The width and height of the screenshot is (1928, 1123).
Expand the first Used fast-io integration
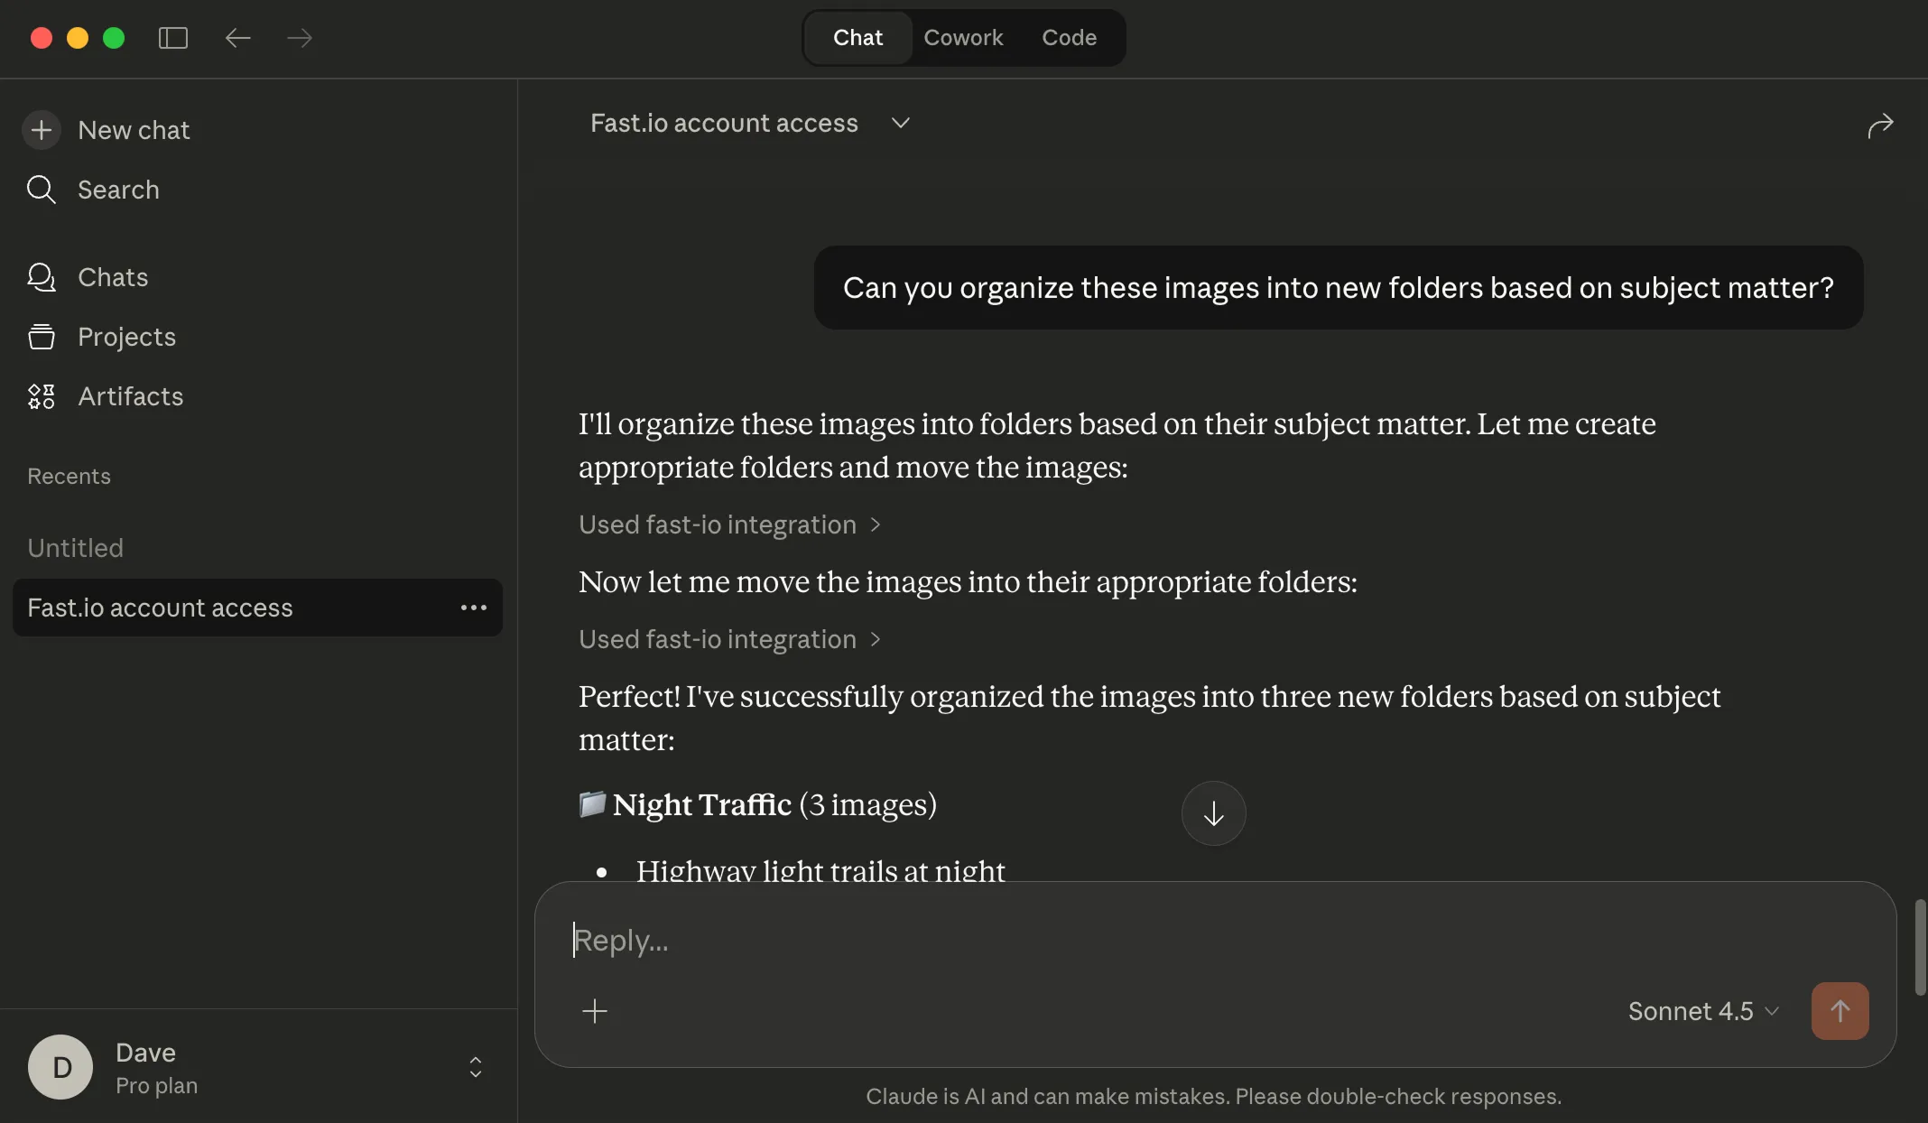tap(729, 524)
